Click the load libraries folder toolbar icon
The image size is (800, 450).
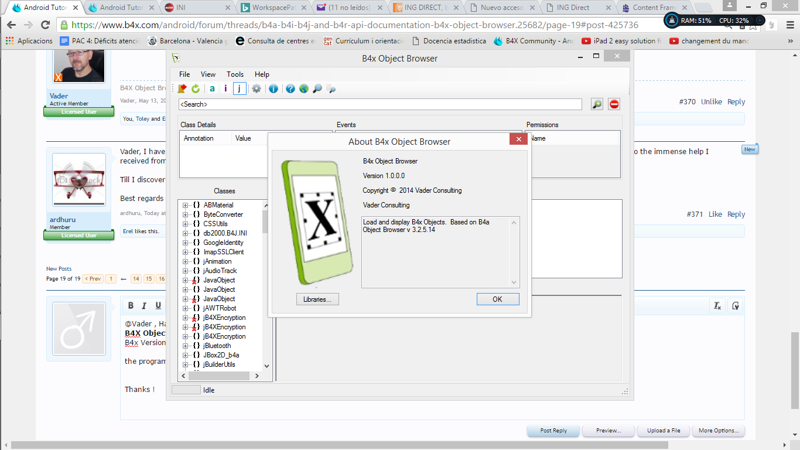(x=182, y=88)
